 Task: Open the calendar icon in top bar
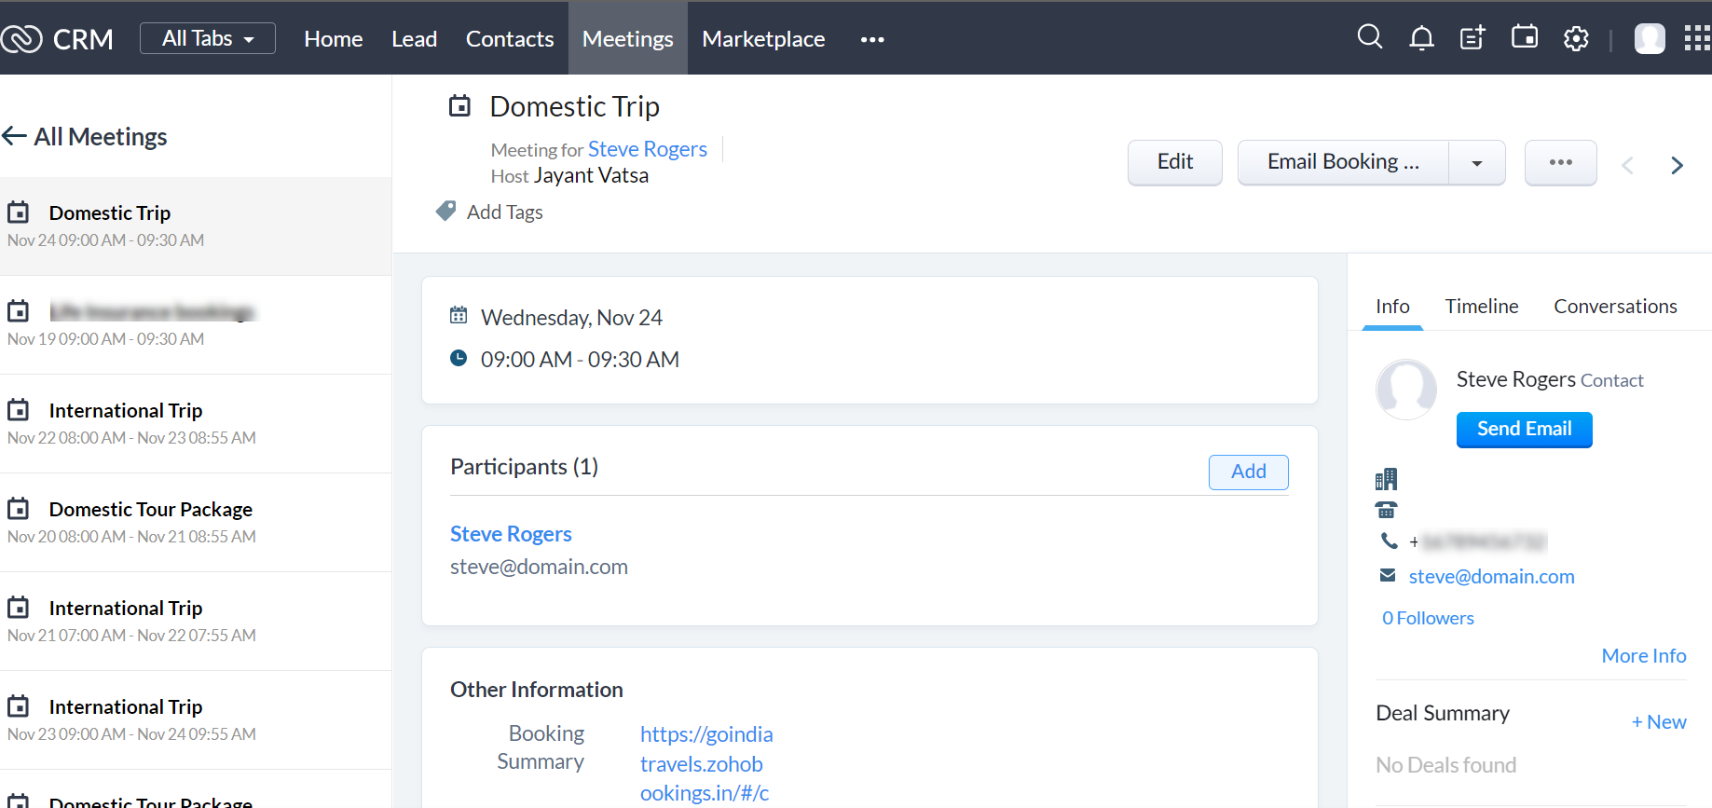coord(1525,37)
